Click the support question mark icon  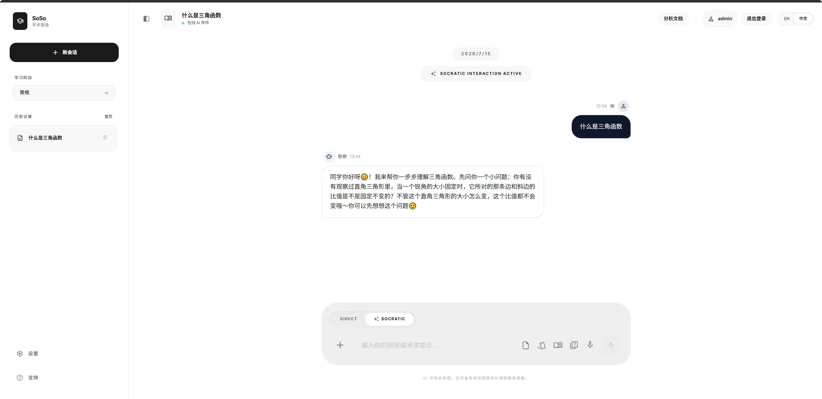click(20, 378)
